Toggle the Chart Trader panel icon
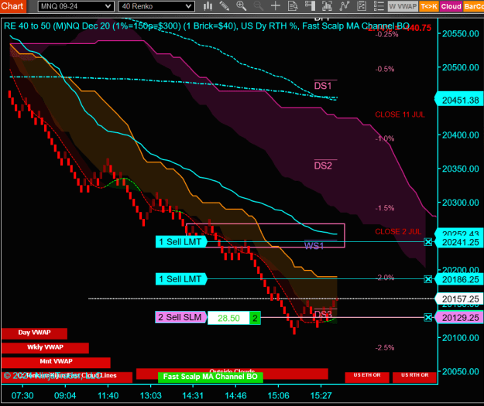 coord(310,6)
